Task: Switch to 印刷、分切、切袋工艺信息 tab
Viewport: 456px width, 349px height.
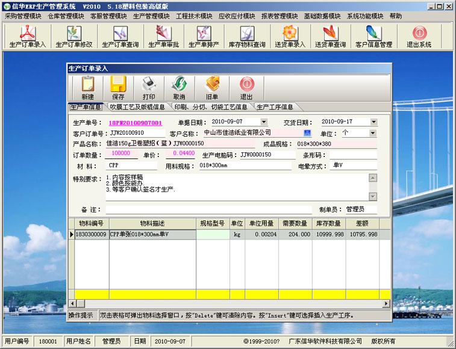Action: [x=211, y=107]
